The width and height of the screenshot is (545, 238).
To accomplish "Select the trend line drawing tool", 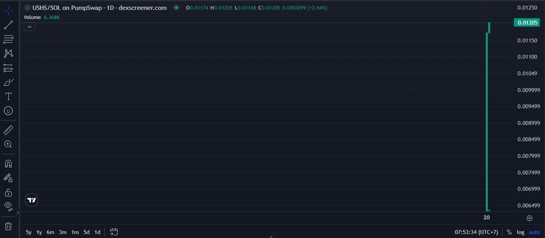I will 8,25.
